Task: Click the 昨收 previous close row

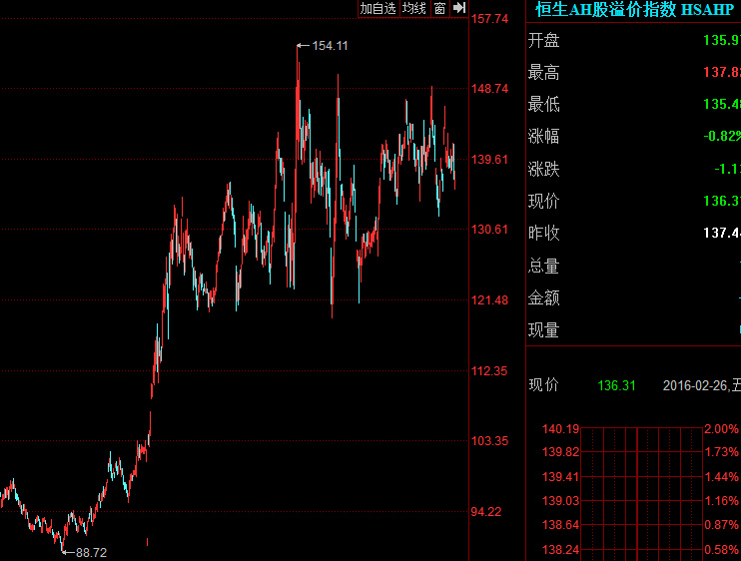Action: [633, 234]
